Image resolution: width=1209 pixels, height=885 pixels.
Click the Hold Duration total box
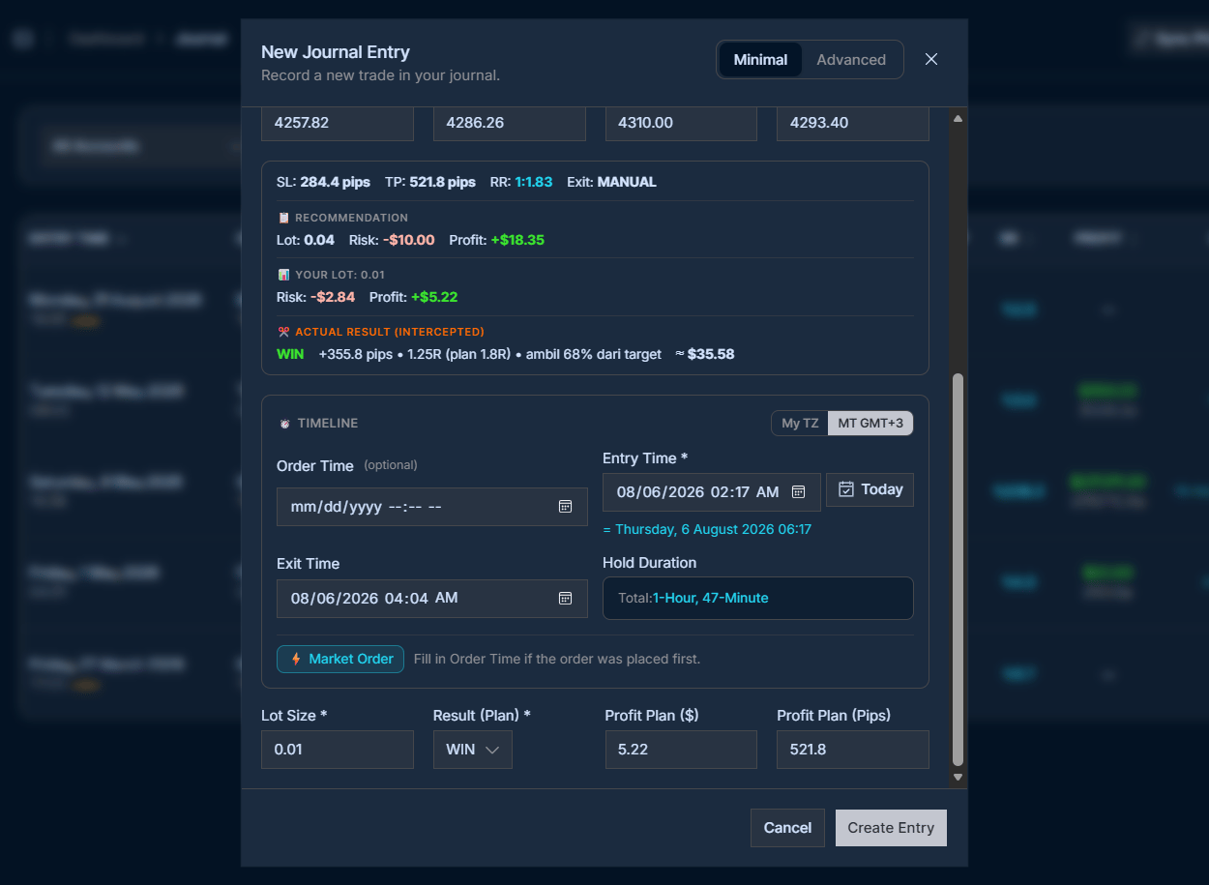pos(758,598)
